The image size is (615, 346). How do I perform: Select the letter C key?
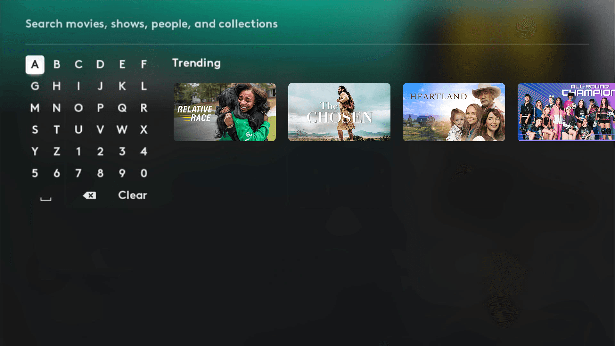[78, 65]
